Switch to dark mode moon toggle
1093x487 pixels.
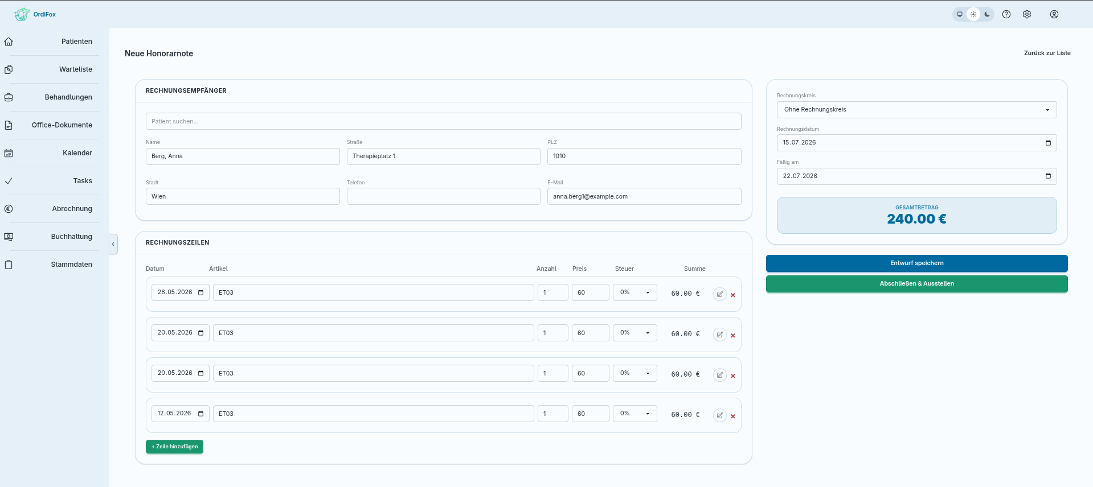coord(987,14)
